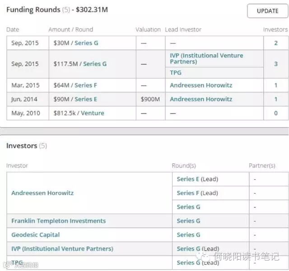Open IVP (Institutional Venture Partners) lead investor link
Screen dimensions: 289x271
click(x=206, y=58)
